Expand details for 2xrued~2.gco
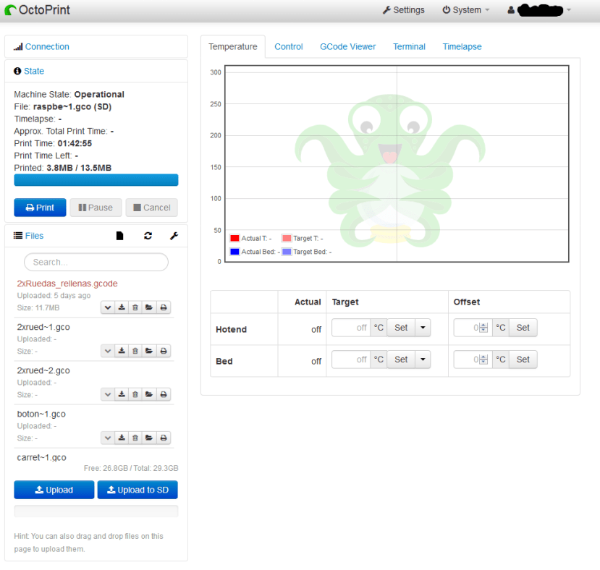 tap(108, 394)
